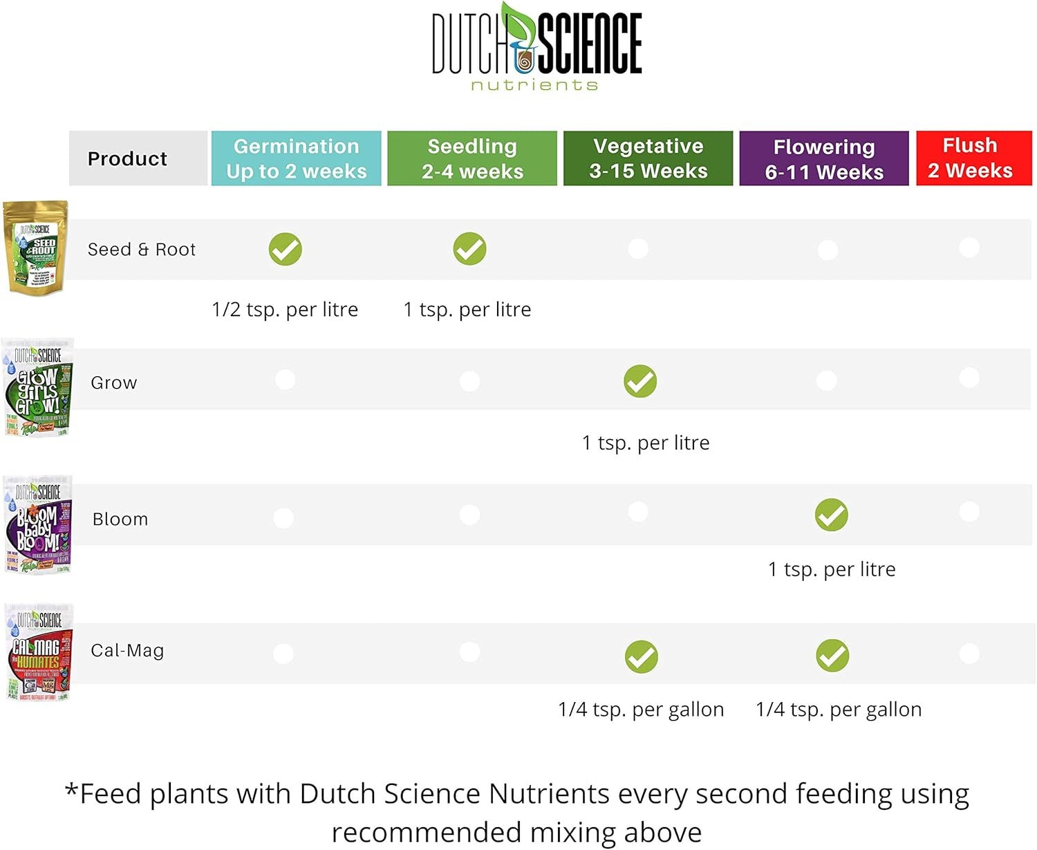Viewport: 1037px width, 850px height.
Task: Select the purple Flowering 6-11 Weeks header
Action: [824, 158]
